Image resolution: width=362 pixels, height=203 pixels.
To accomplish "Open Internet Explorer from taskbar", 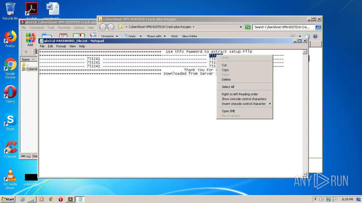I will click(22, 199).
